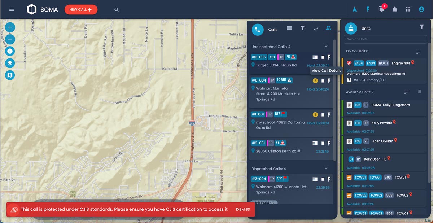Open the user account profile menu
The image size is (433, 223).
point(421,9)
